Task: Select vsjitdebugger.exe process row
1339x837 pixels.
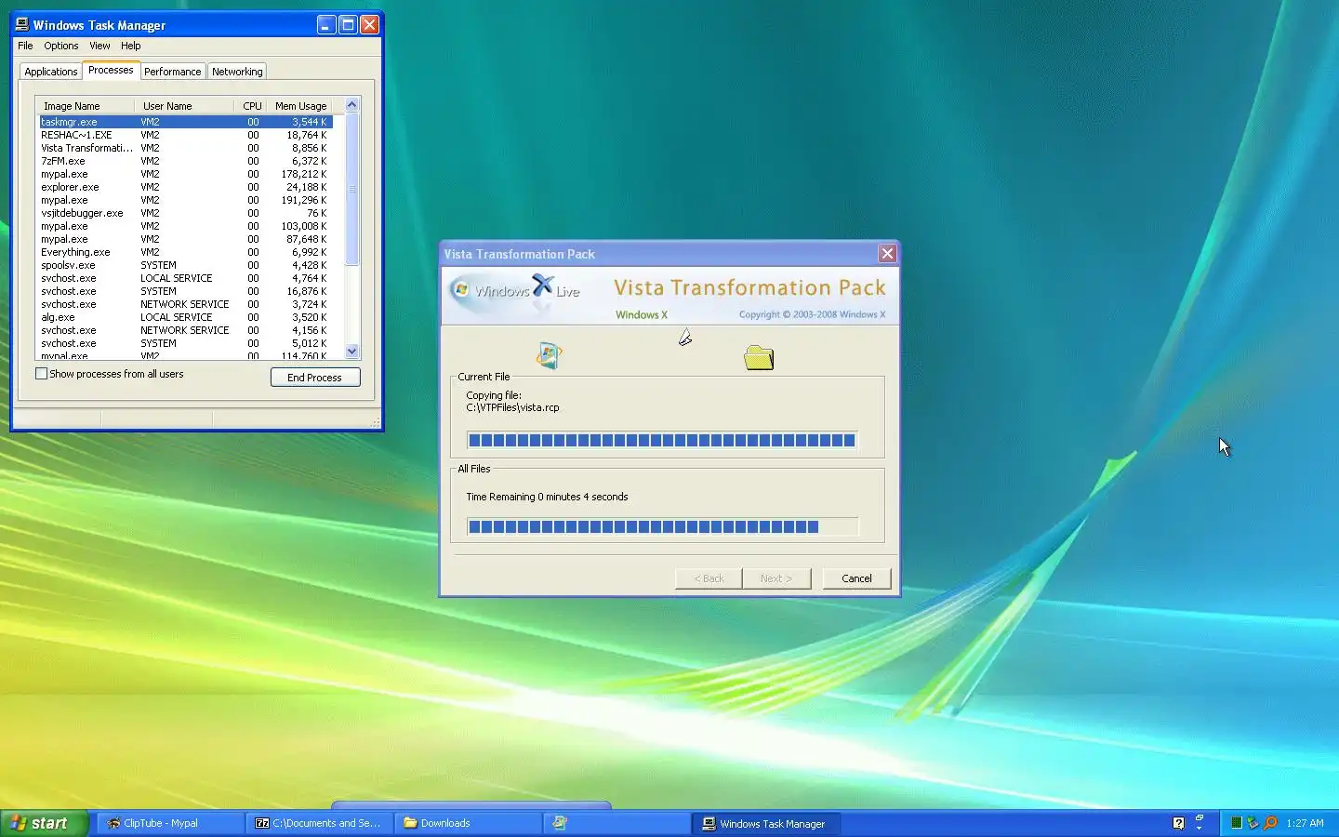Action: point(185,213)
